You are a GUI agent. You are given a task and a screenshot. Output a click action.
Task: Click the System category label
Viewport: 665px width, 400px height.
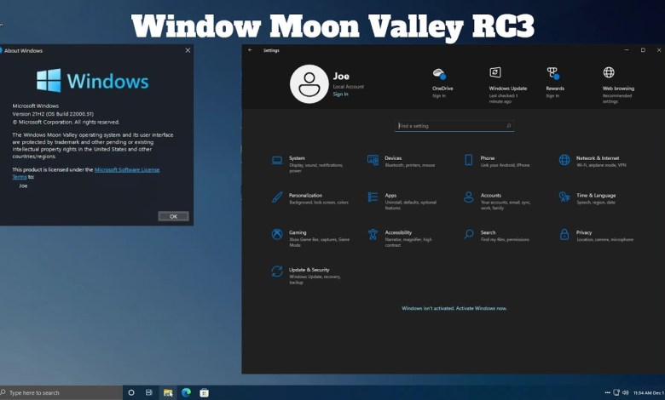297,158
